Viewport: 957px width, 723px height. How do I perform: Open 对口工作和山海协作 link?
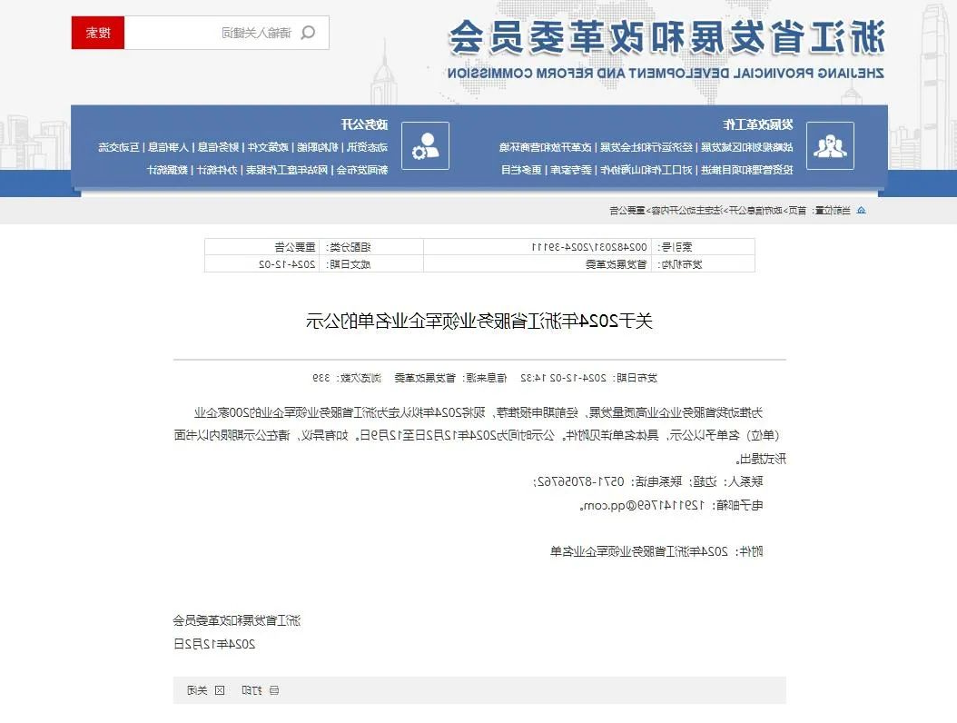click(x=646, y=170)
